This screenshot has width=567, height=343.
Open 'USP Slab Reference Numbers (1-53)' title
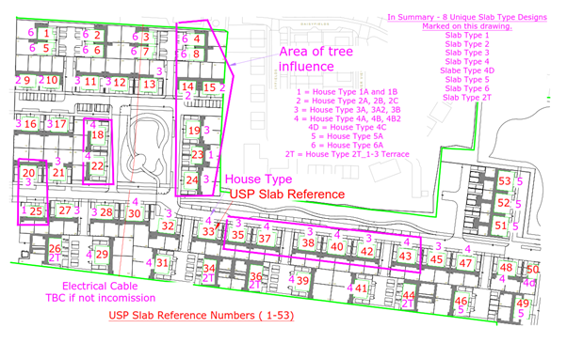point(202,315)
